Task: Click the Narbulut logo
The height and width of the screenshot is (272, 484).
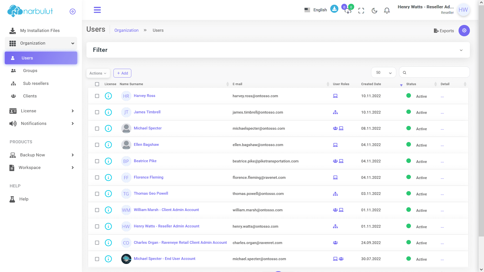Action: point(30,11)
